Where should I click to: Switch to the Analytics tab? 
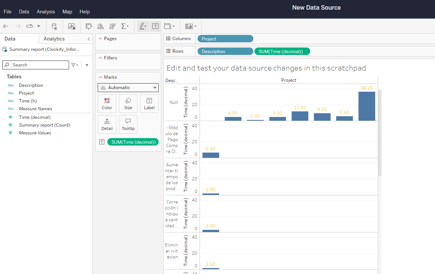click(54, 38)
